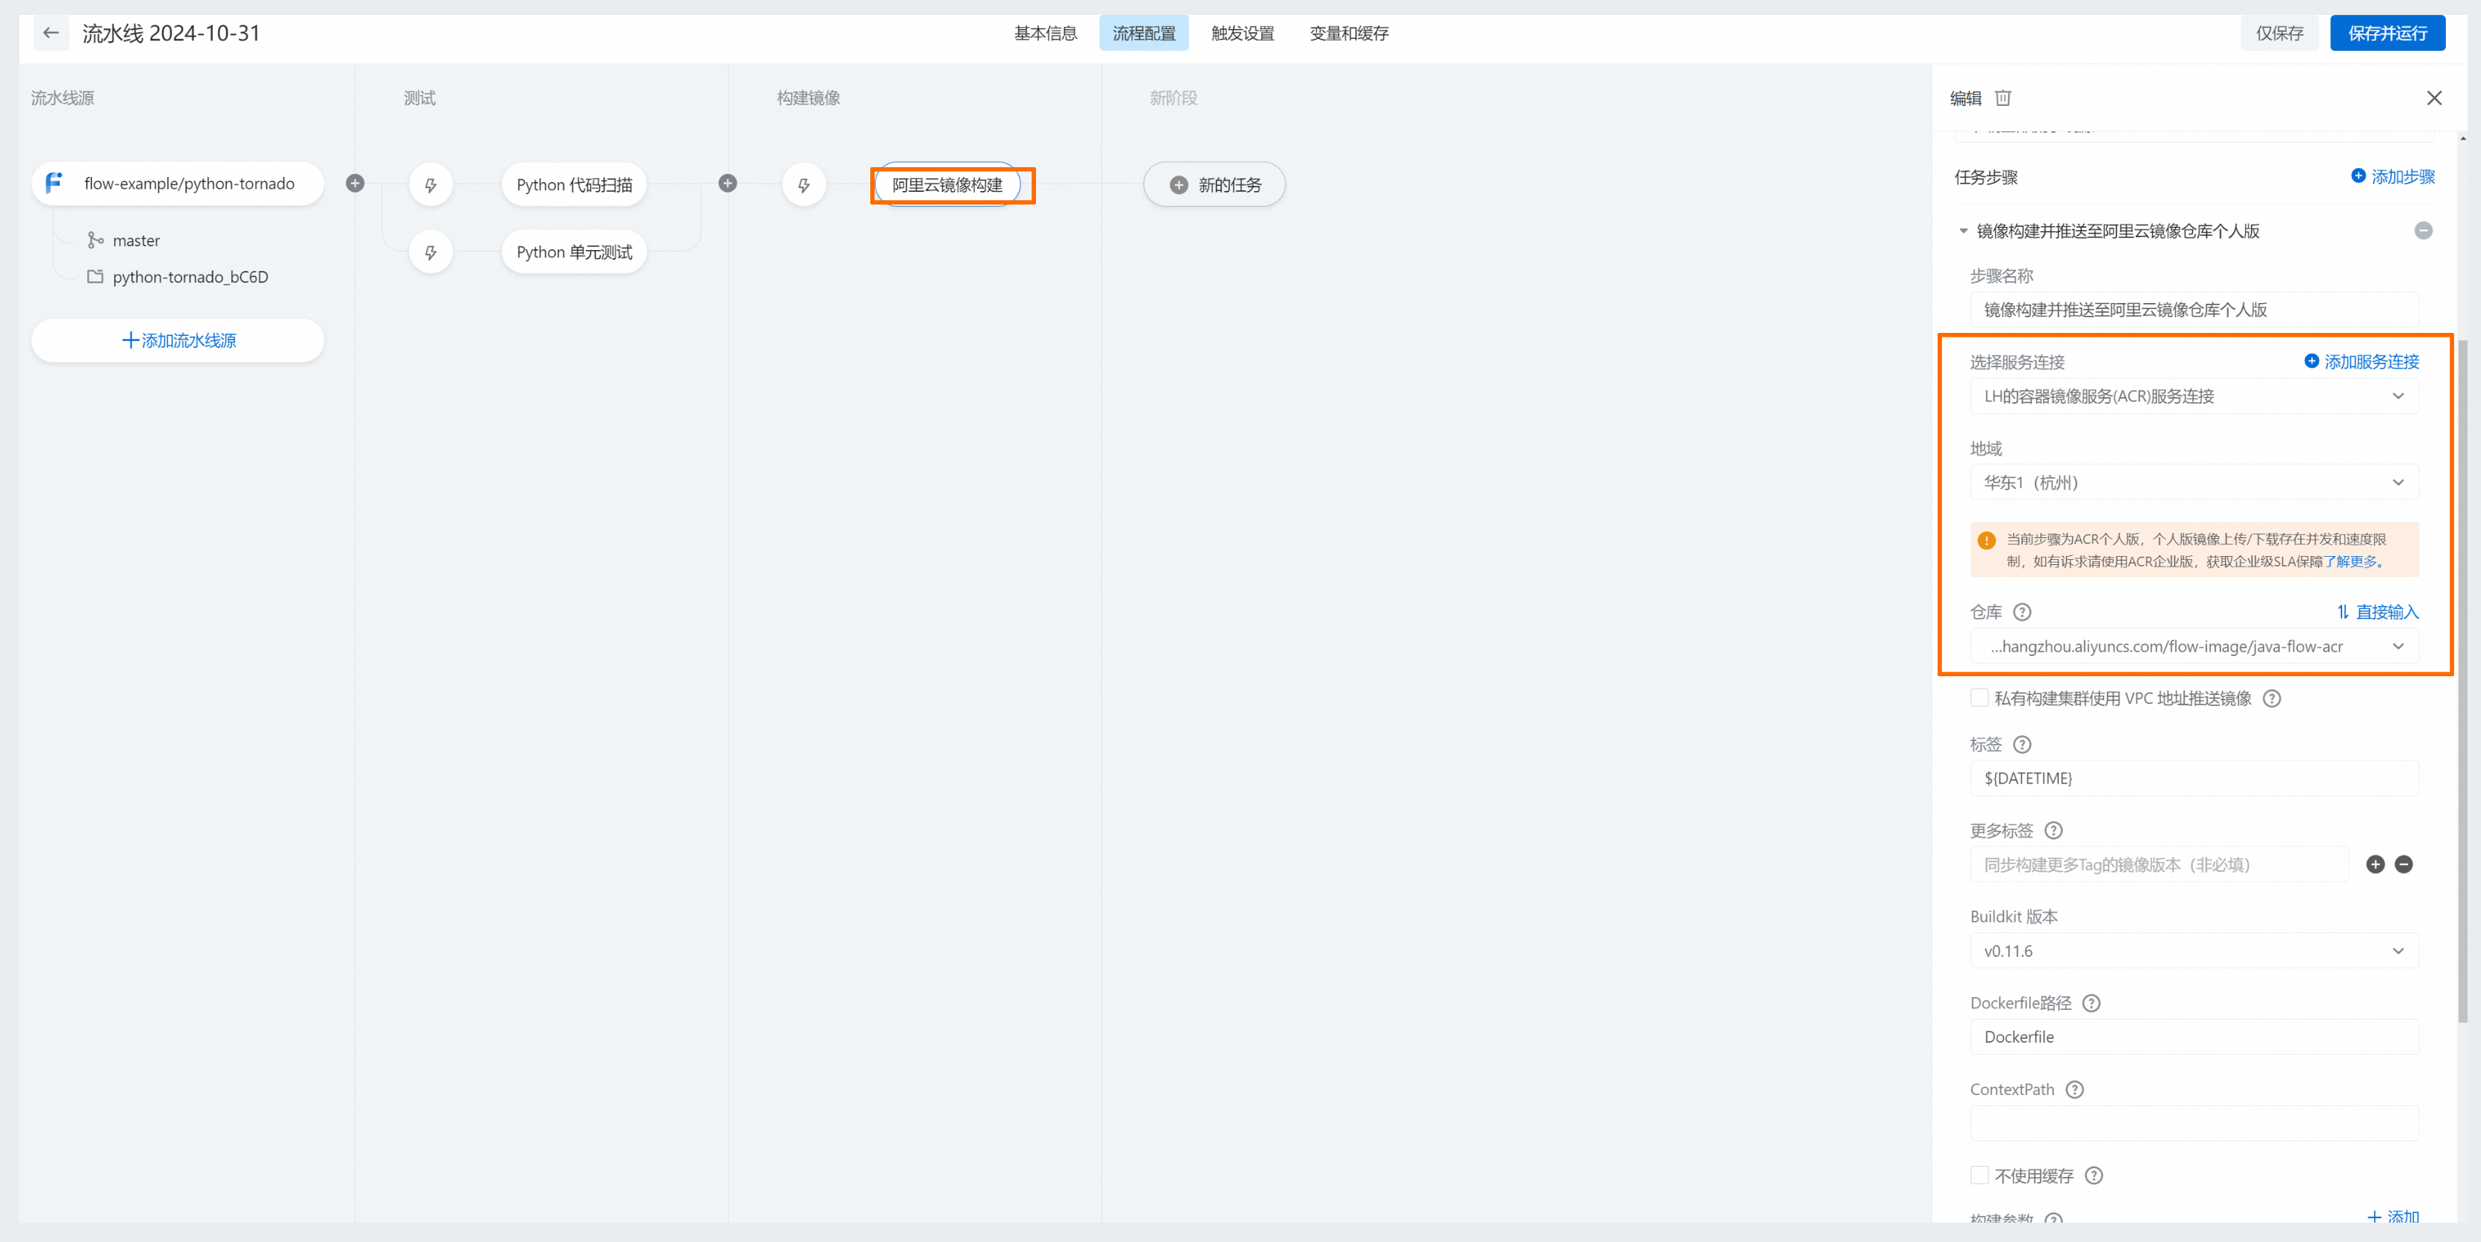
Task: Select the Python 单元测试 task node
Action: (574, 252)
